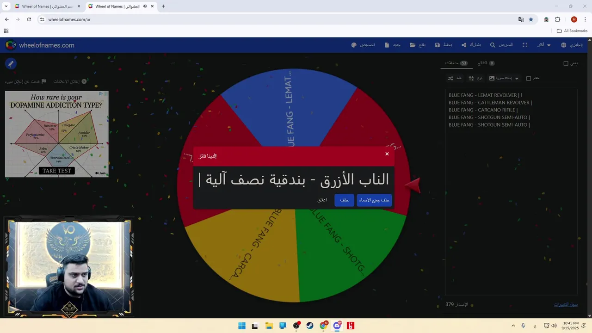Share the wheel using share icon
This screenshot has width=592, height=333.
click(x=463, y=45)
